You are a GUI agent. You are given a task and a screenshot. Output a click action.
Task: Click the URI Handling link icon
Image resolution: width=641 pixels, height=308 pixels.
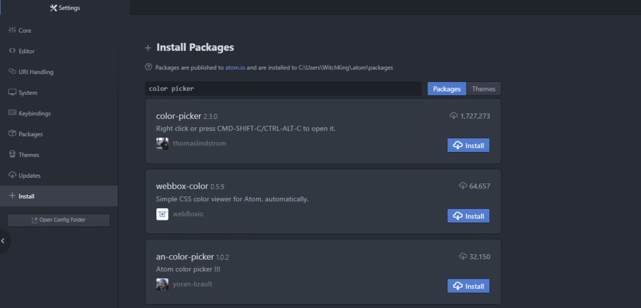(x=12, y=71)
